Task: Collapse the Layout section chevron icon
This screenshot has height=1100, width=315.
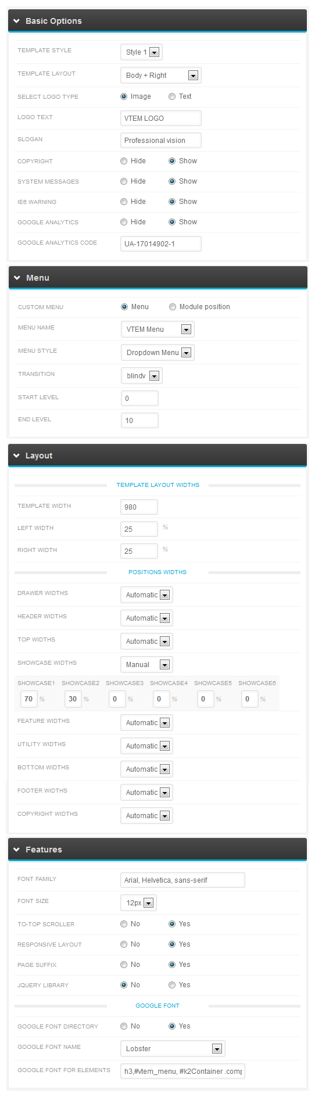Action: (17, 456)
